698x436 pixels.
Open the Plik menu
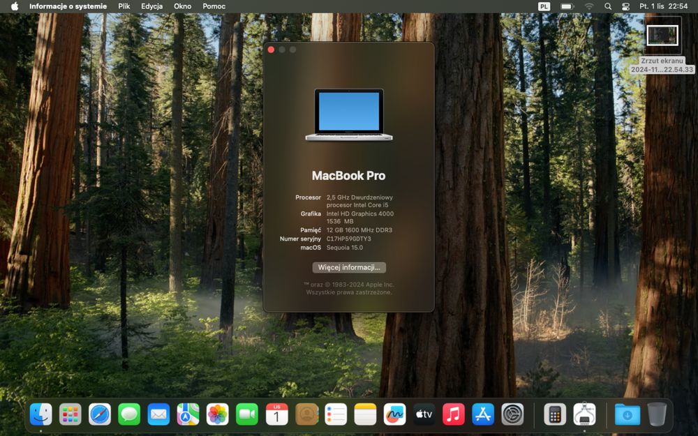124,6
